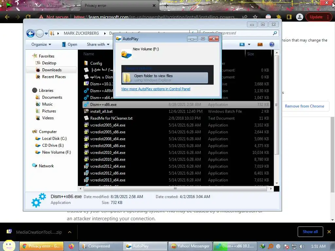Open the Share with dropdown
The image size is (335, 251).
[x=98, y=44]
